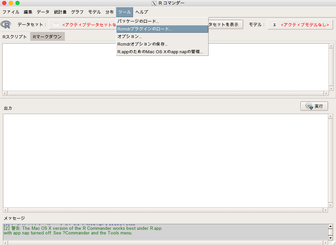This screenshot has width=336, height=245.
Task: Close the ツール menu
Action: point(124,12)
